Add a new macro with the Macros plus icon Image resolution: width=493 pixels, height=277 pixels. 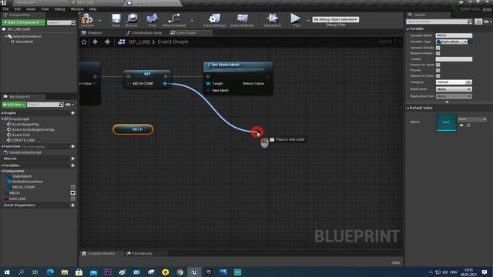[72, 159]
